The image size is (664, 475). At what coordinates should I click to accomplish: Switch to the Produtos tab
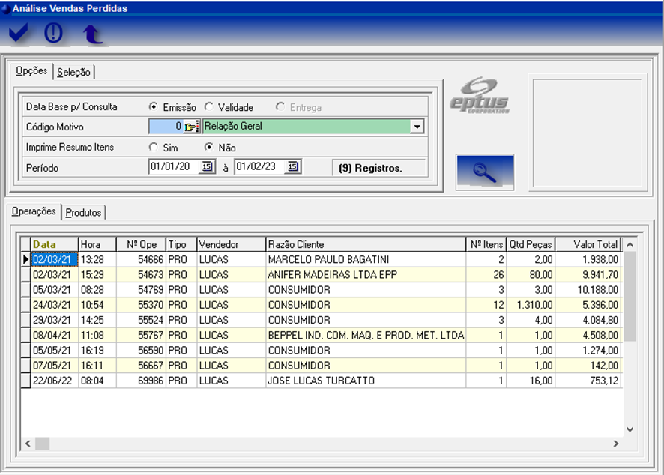click(83, 213)
